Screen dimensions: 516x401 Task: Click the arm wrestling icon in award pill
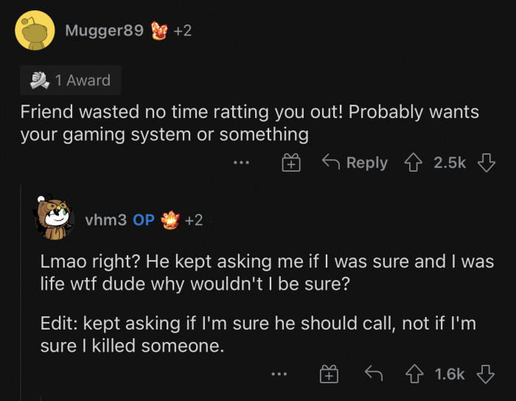point(40,80)
